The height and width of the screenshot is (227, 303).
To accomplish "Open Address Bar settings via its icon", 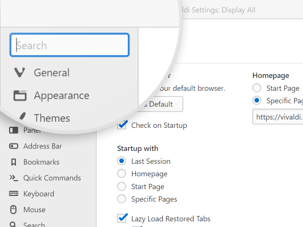I will tap(14, 146).
